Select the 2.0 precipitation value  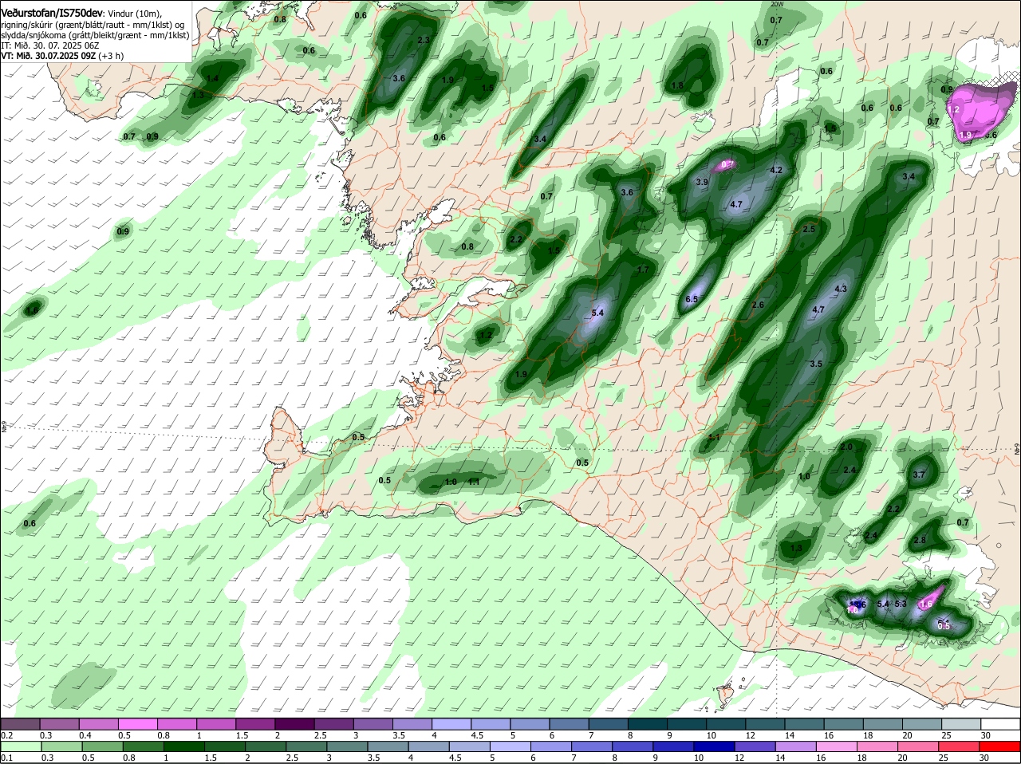click(x=846, y=447)
